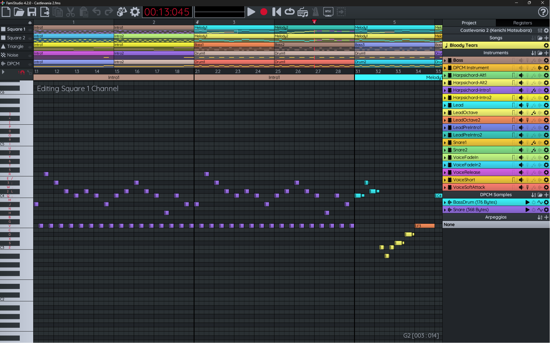Image resolution: width=550 pixels, height=343 pixels.
Task: Toggle the QWERTY keyboard piano input
Action: [x=302, y=12]
